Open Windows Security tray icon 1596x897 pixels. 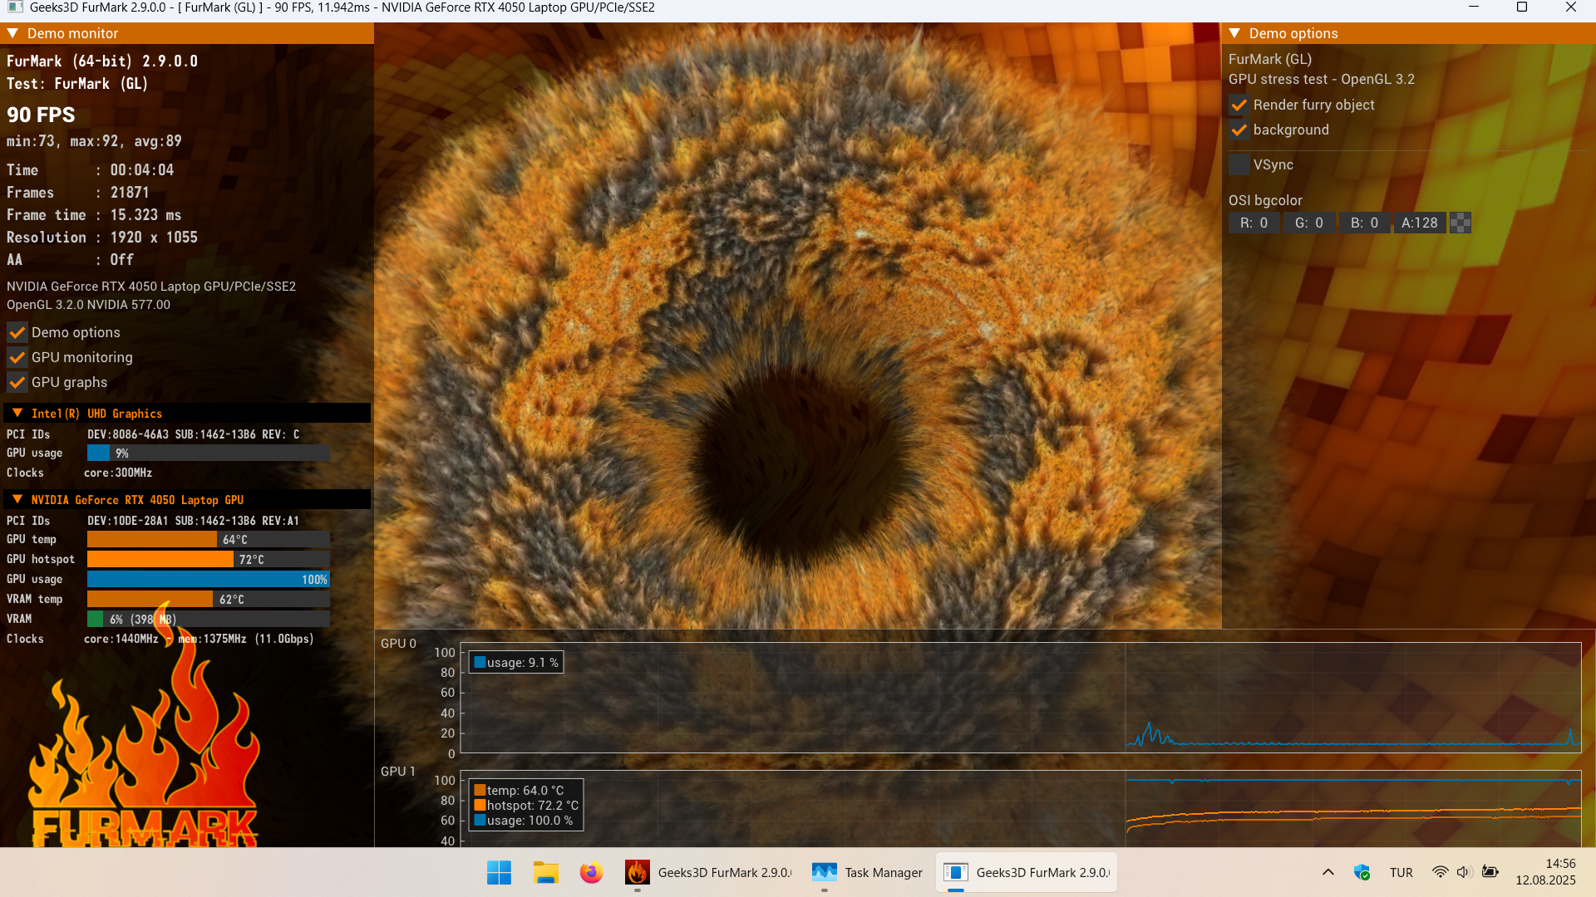(x=1362, y=872)
